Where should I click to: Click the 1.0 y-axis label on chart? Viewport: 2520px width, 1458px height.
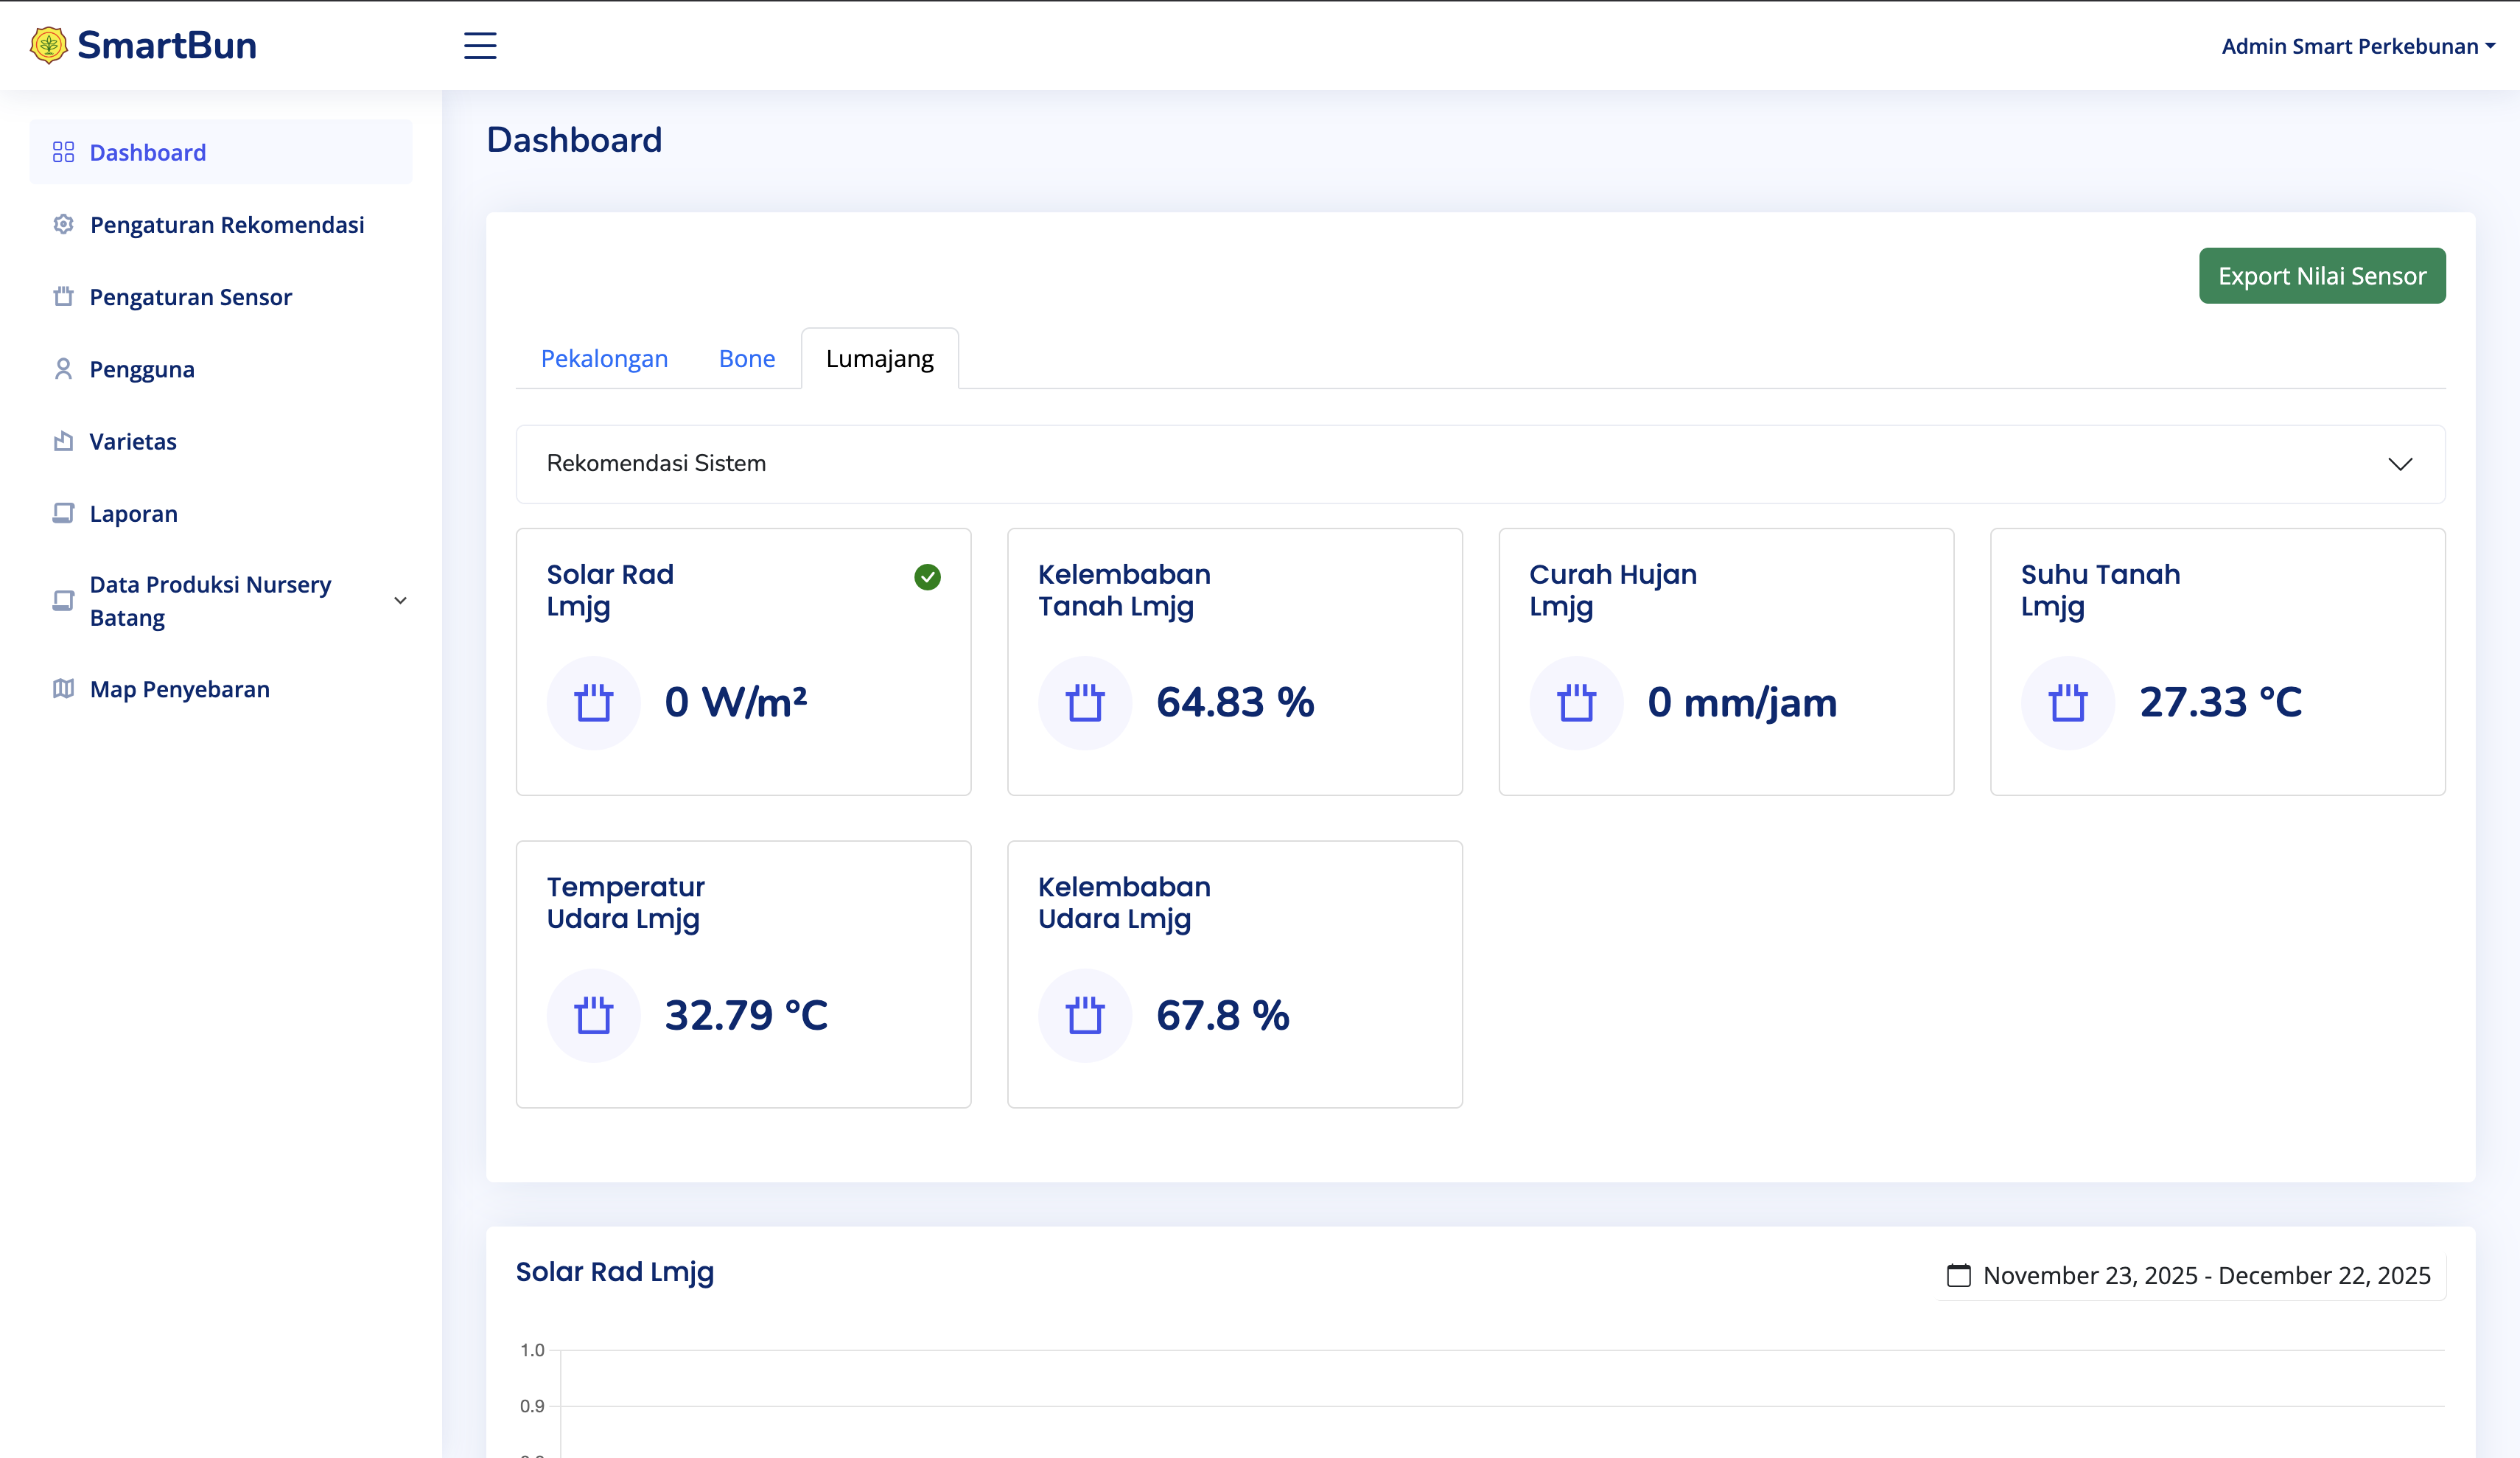(532, 1350)
